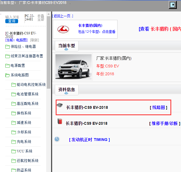Screen dimensions: 181x172
Task: Select 防盗系统 tree label
Action: point(24,170)
